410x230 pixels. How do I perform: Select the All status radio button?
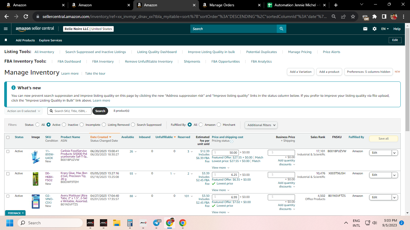(38, 125)
